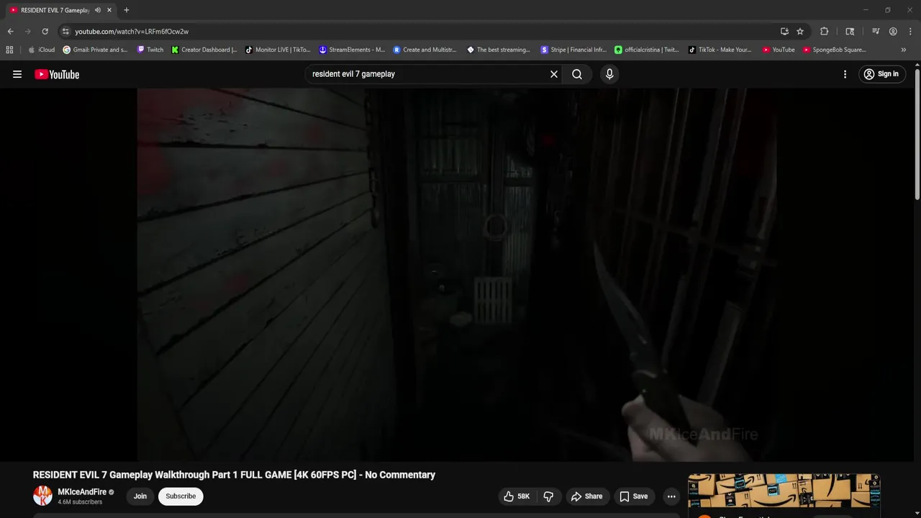921x518 pixels.
Task: Go back in browser history
Action: (x=10, y=32)
